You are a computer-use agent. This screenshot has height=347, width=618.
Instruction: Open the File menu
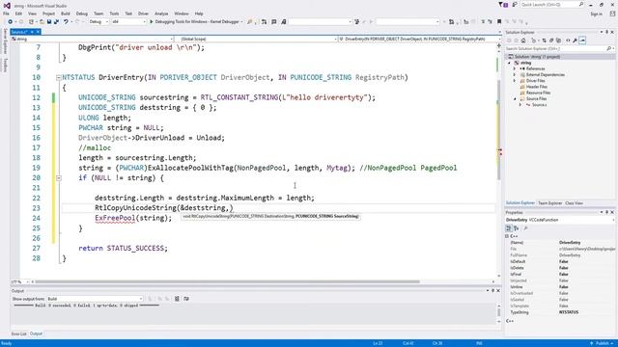pyautogui.click(x=6, y=13)
